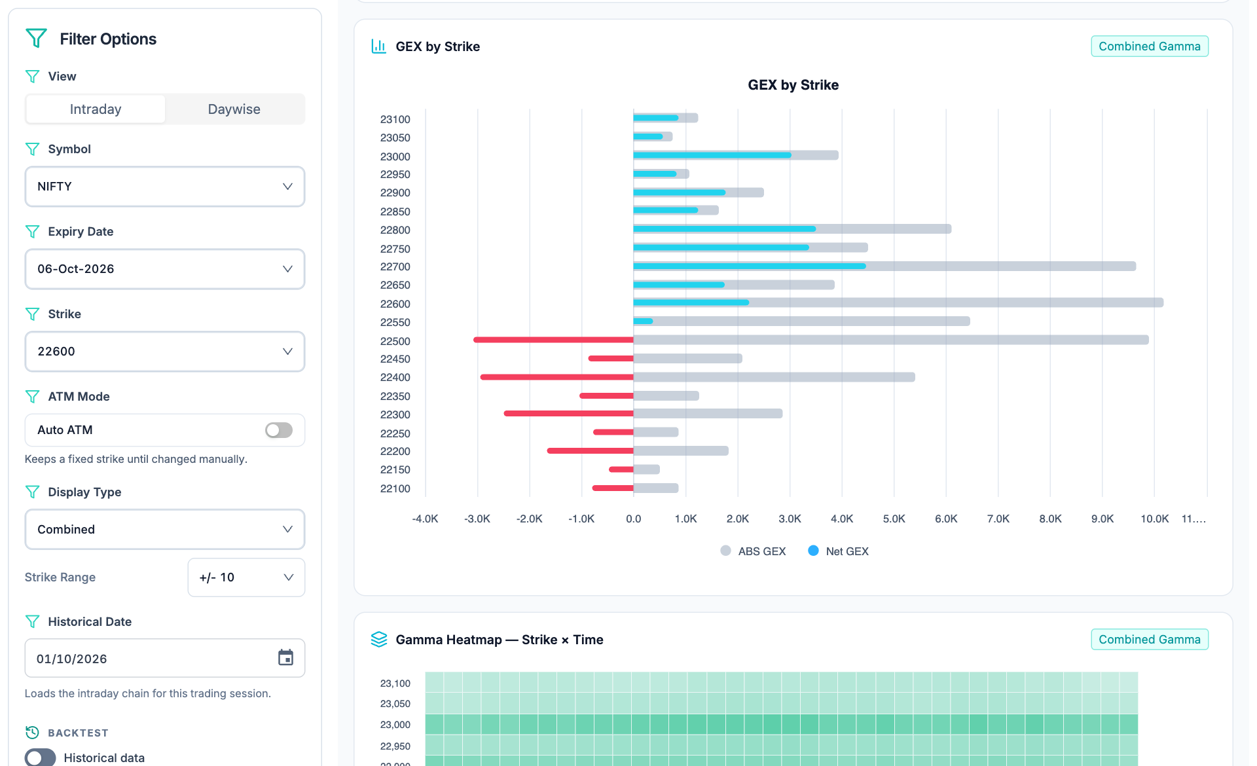
Task: Click the GEX by Strike chart title
Action: (793, 85)
